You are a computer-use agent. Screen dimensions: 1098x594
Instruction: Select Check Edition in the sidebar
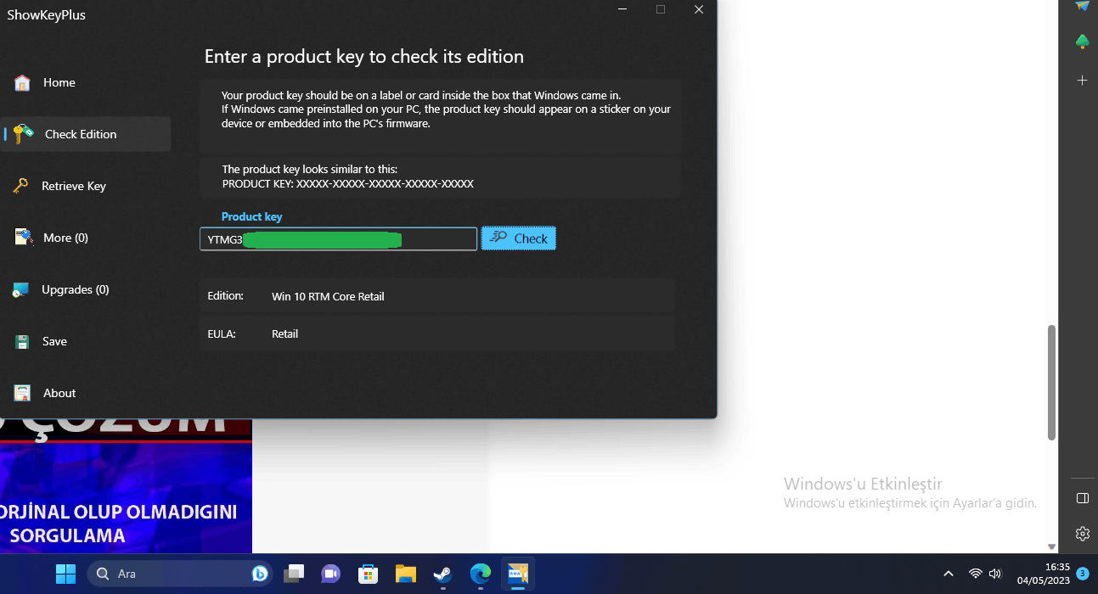pyautogui.click(x=85, y=134)
